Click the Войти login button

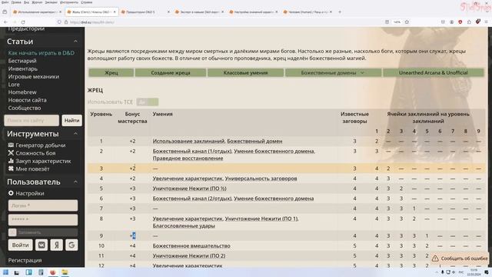21,245
